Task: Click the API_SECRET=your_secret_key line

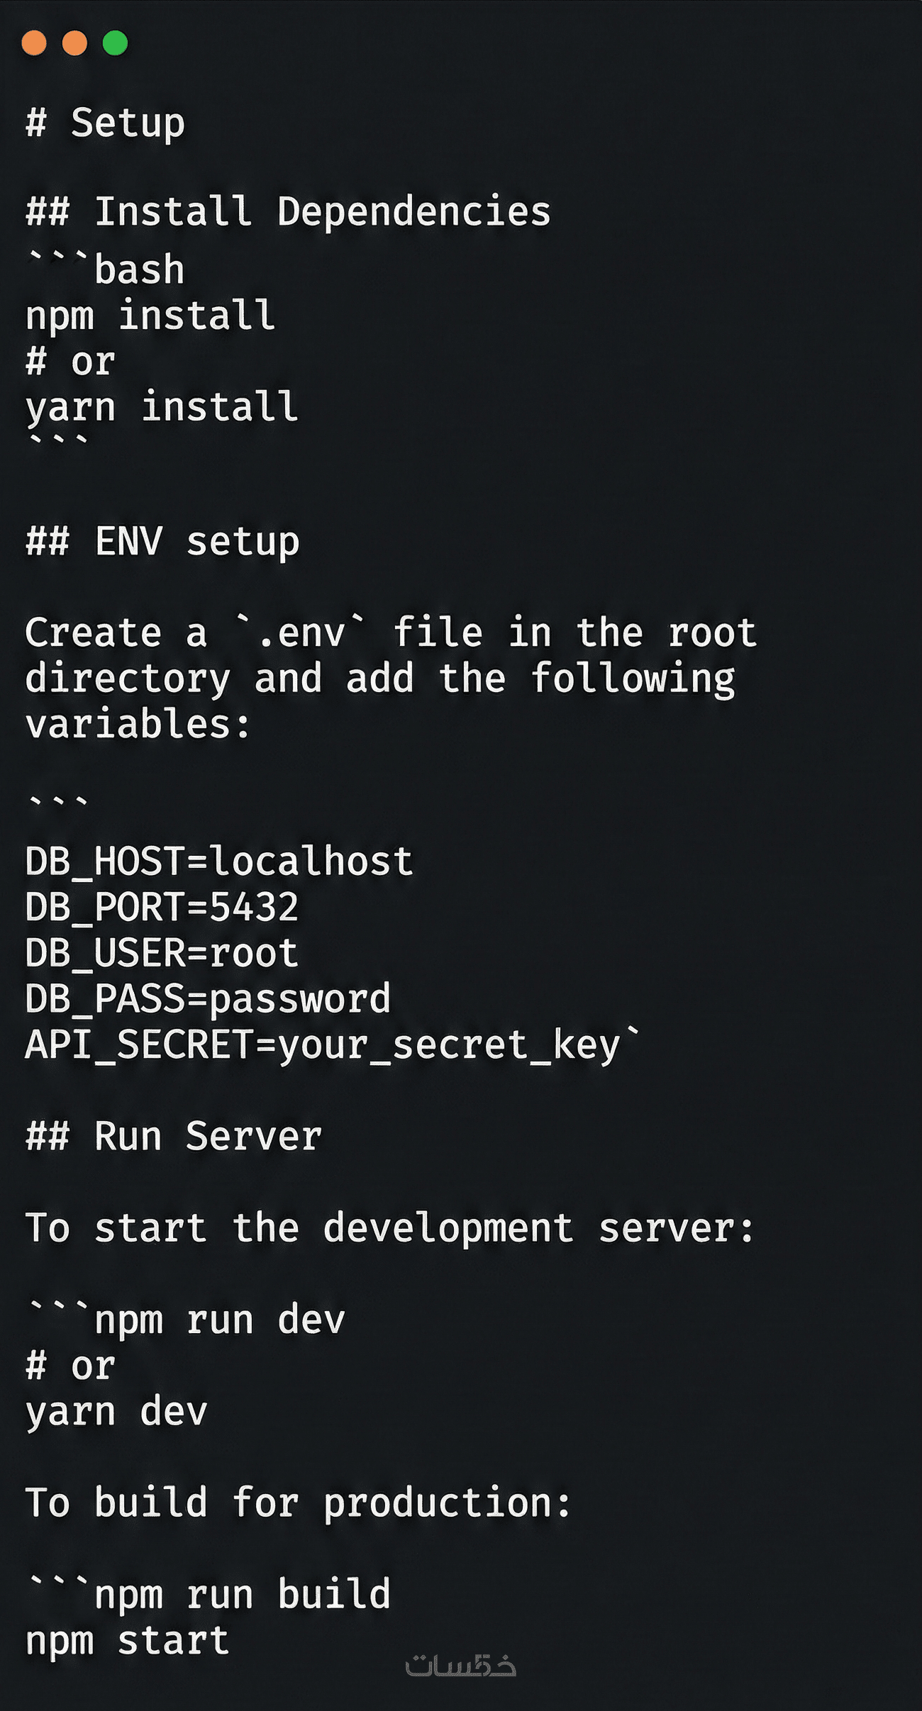Action: coord(323,1044)
